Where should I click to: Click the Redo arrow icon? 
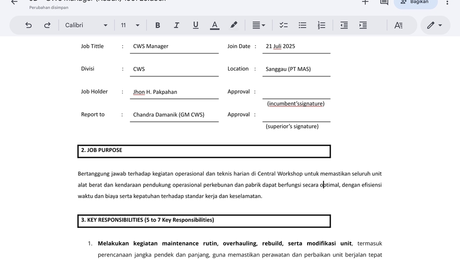[47, 25]
